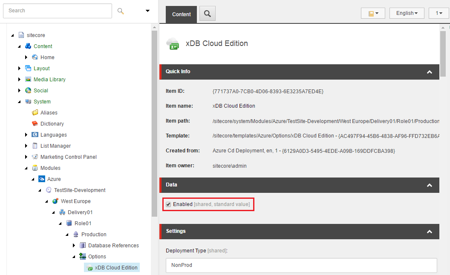
Task: Switch to the Content tab
Action: click(x=181, y=14)
